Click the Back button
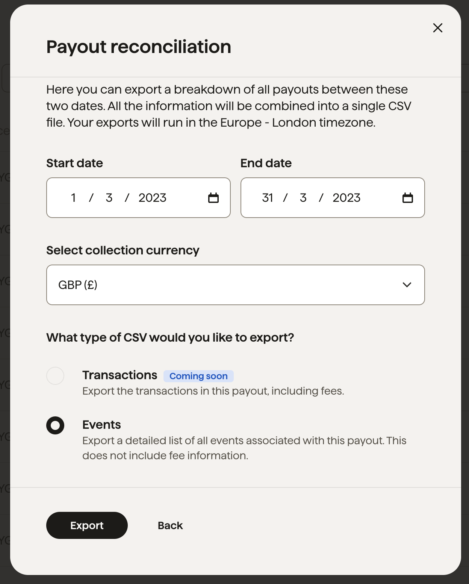 (x=169, y=525)
